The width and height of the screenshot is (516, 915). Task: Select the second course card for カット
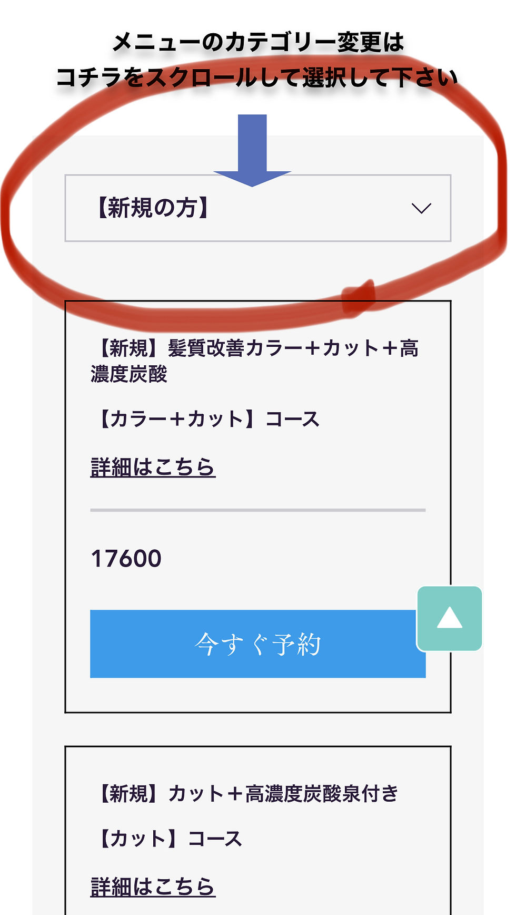point(257,830)
